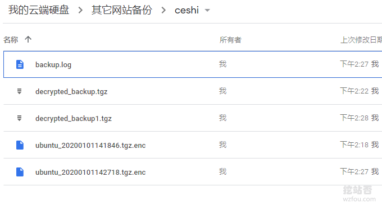
Task: Open the 我的云端硬盘 breadcrumb
Action: point(39,10)
